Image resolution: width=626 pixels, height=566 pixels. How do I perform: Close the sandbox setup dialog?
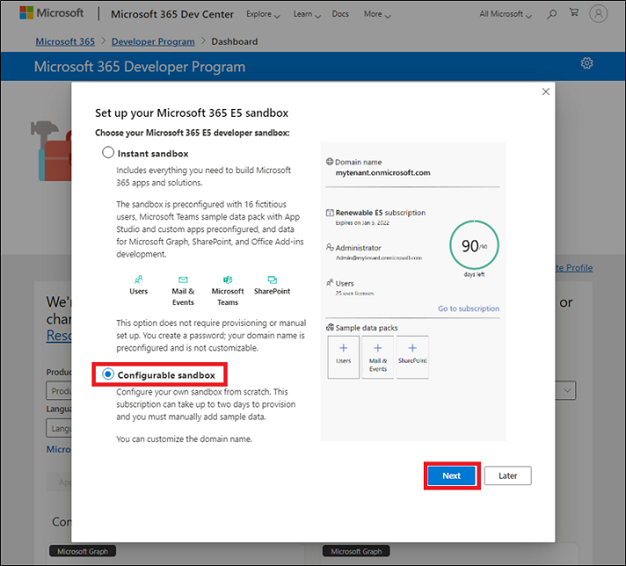click(x=546, y=91)
